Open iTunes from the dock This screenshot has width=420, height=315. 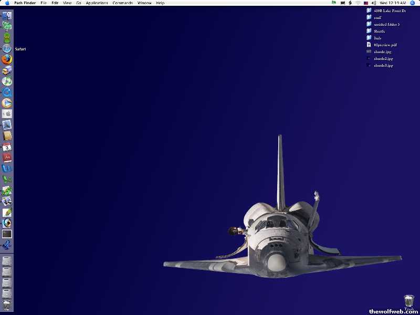coord(7,81)
